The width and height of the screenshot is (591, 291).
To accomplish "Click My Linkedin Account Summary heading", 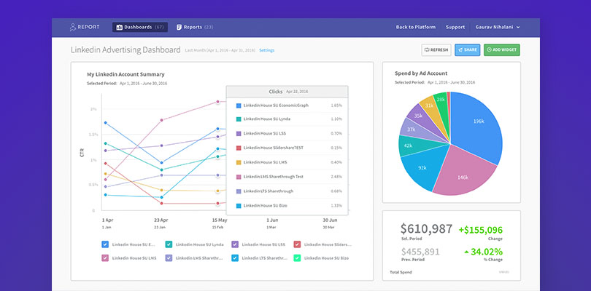I will click(x=125, y=74).
